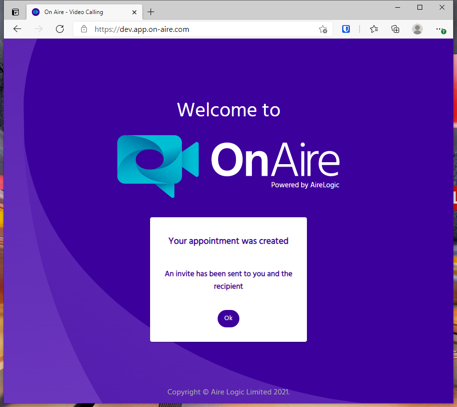Refresh the current page
The width and height of the screenshot is (457, 407).
[x=60, y=29]
